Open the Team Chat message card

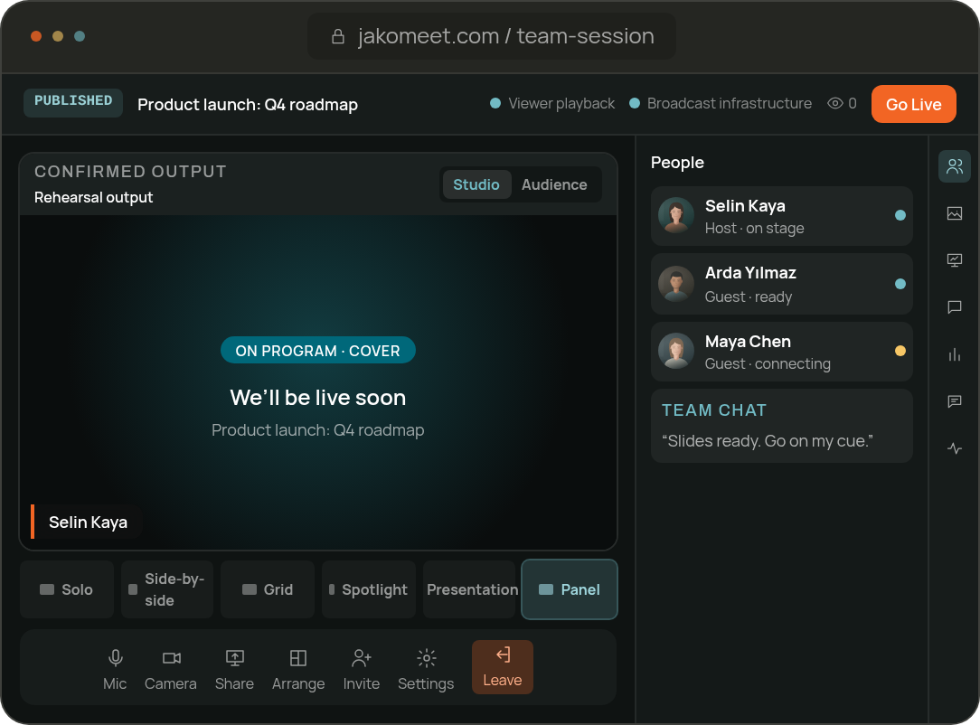click(782, 426)
